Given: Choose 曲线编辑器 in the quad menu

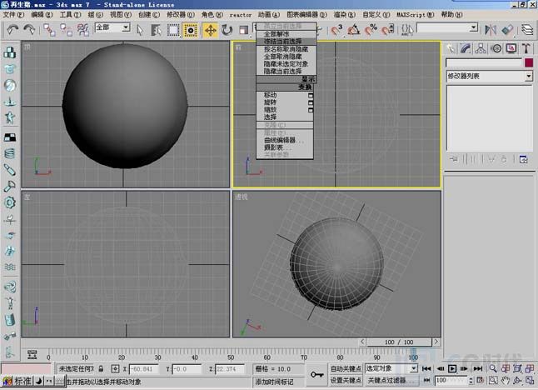Looking at the screenshot, I should pos(285,140).
